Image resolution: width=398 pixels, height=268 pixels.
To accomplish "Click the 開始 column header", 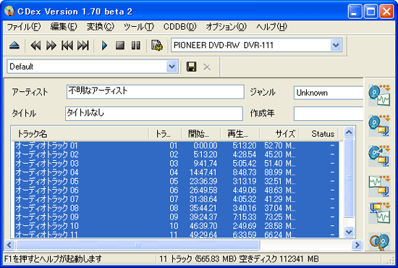I will pos(200,133).
